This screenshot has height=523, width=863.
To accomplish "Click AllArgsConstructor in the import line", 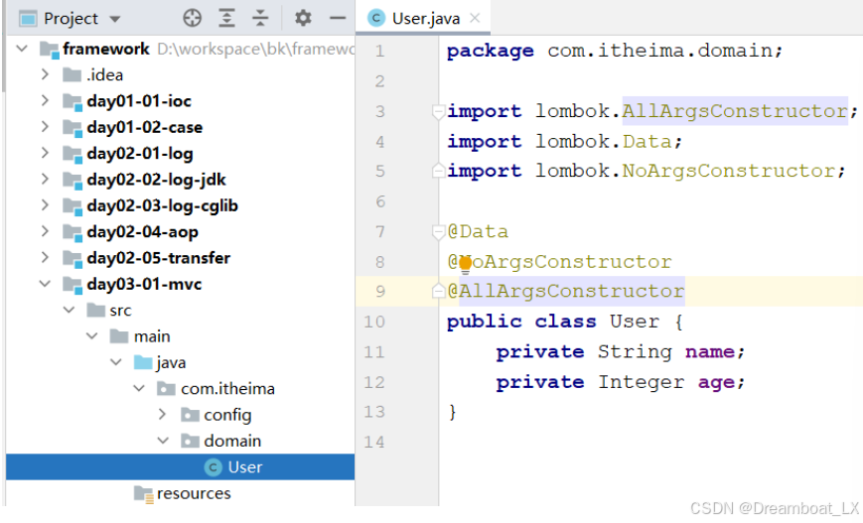I will (x=735, y=111).
